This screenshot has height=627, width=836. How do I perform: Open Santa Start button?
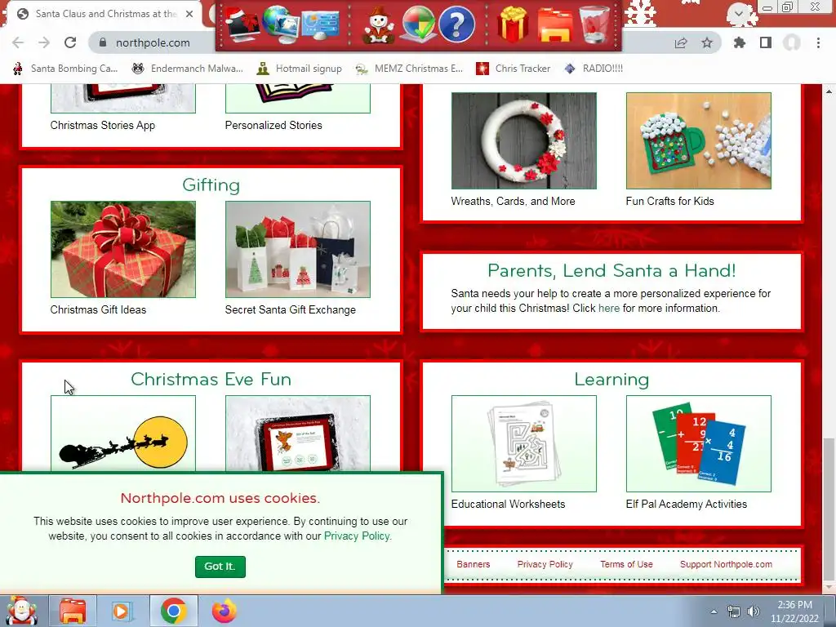pyautogui.click(x=21, y=611)
